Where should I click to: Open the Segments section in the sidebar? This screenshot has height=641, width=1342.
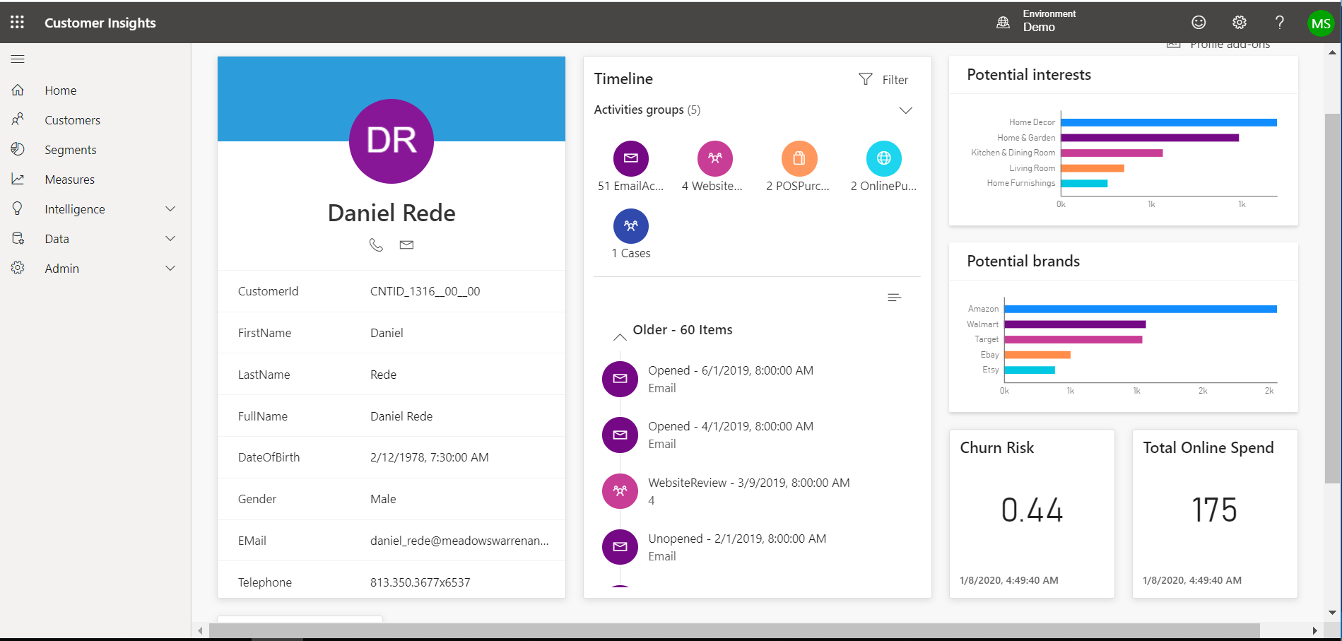(x=71, y=149)
